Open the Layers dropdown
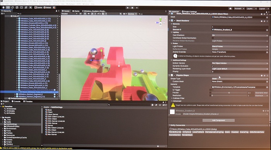This screenshot has width=271, height=150. pos(251,8)
